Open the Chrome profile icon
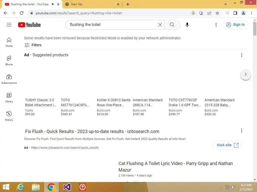Image resolution: width=257 pixels, height=192 pixels. click(243, 13)
